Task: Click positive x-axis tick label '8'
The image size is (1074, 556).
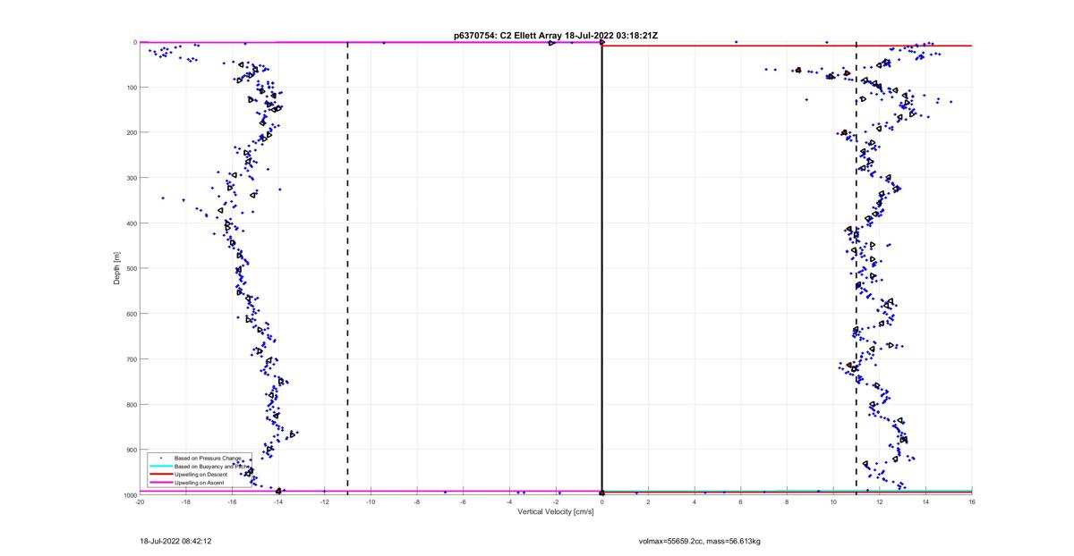Action: coord(787,502)
